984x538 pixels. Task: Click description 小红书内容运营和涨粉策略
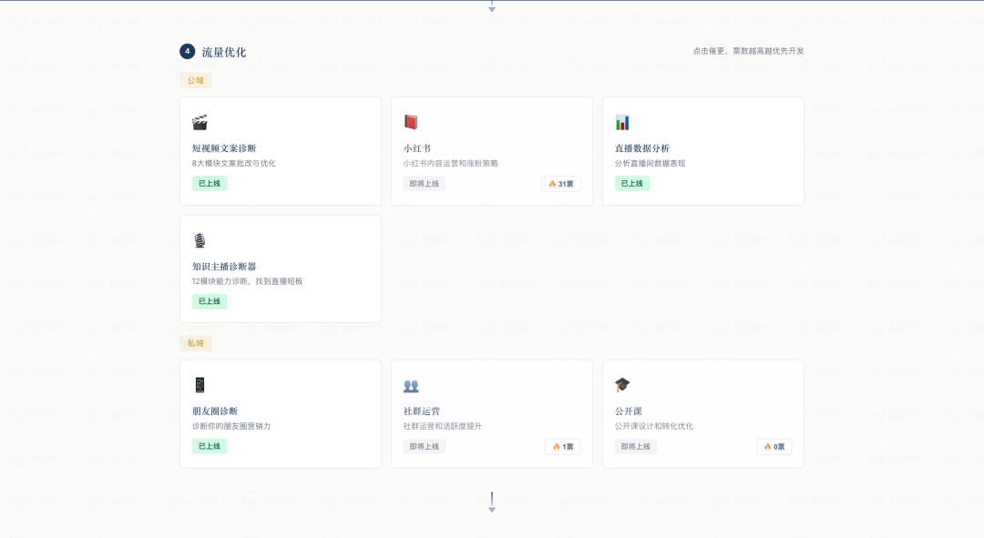[x=451, y=163]
